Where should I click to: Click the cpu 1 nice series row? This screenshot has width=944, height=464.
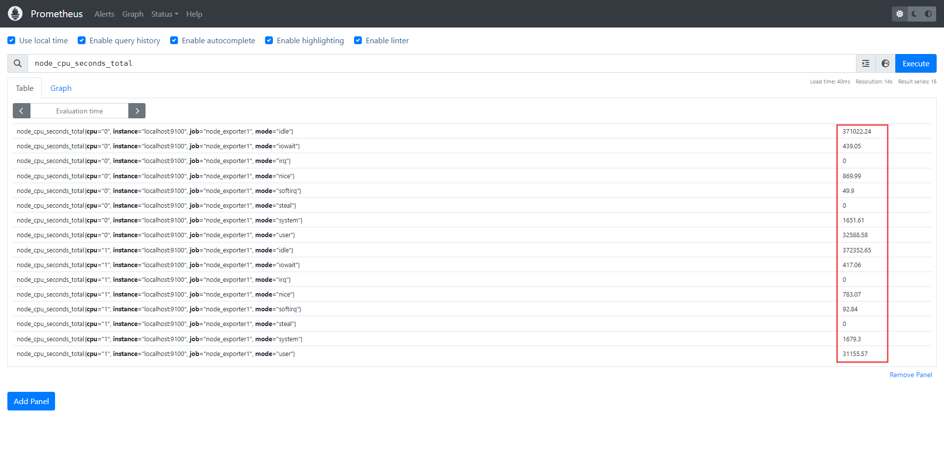pyautogui.click(x=472, y=294)
